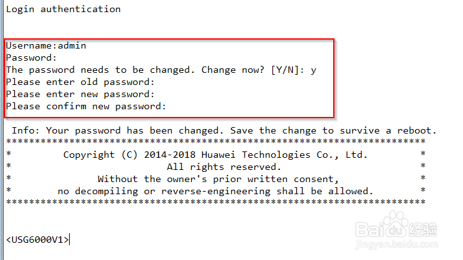The image size is (463, 260).
Task: Click the Copyright 2014-2018 Huawei Technologies line
Action: coord(216,155)
